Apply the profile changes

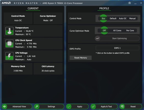pyautogui.click(x=77, y=106)
